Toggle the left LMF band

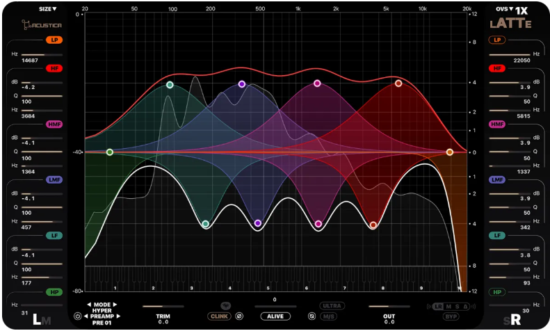(x=54, y=179)
